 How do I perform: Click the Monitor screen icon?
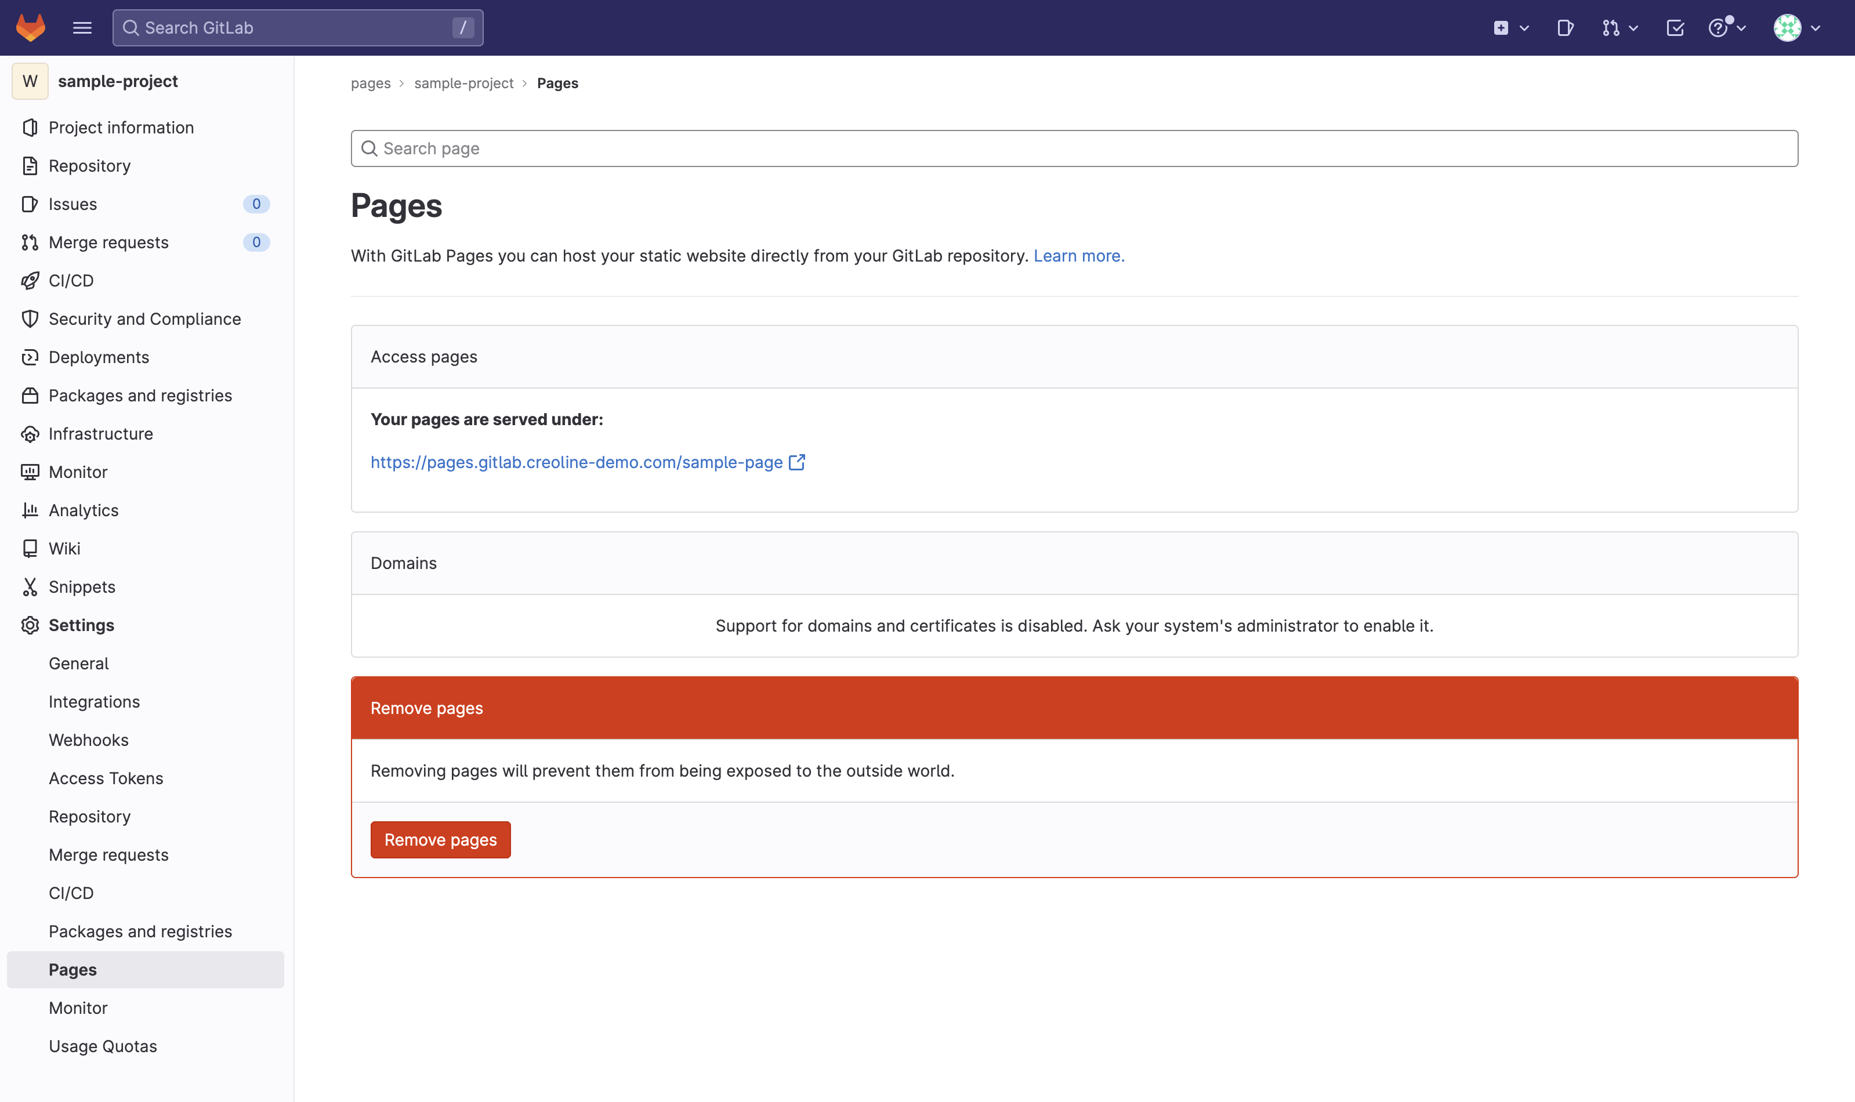30,472
